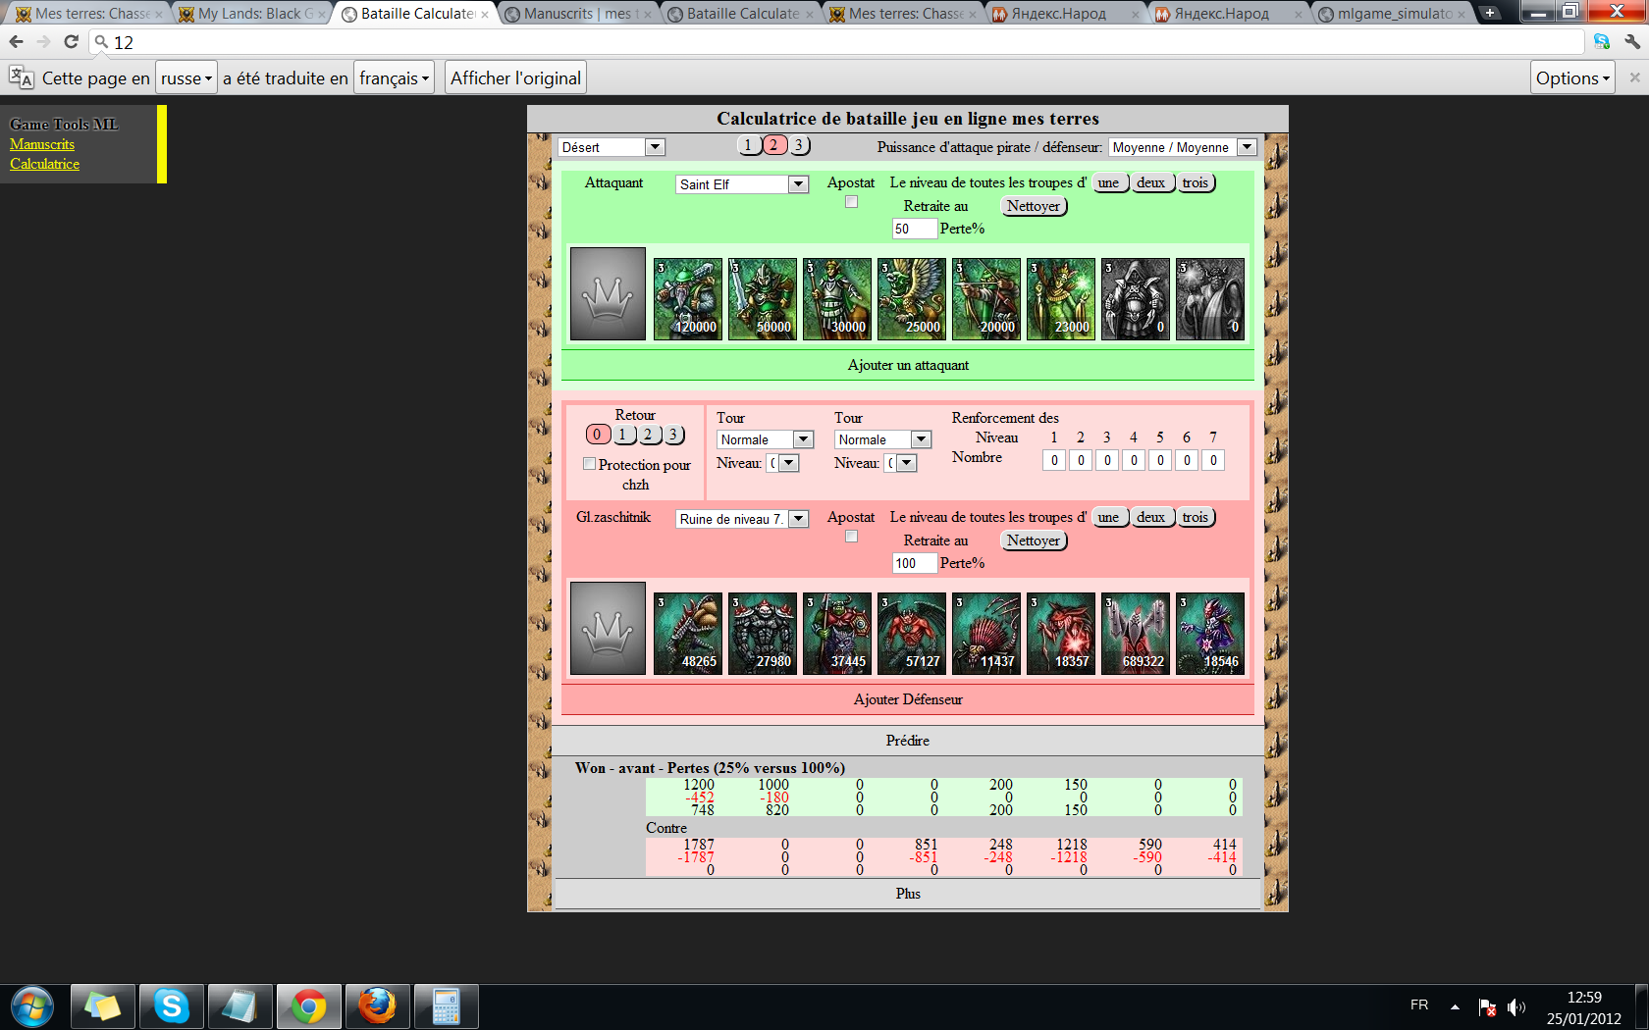Screen dimensions: 1649x1030
Task: Click the Prédire button
Action: 907,741
